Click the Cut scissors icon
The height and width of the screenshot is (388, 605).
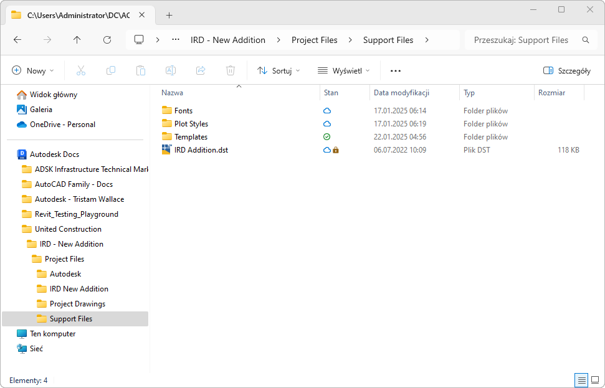pos(81,71)
